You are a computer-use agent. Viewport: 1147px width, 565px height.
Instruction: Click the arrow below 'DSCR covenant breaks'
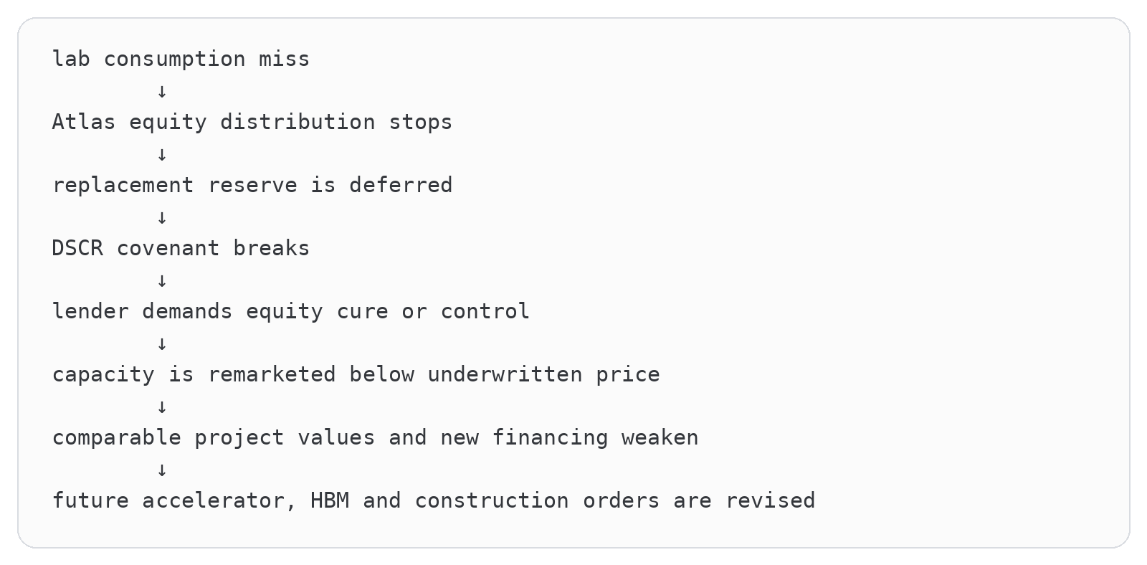[162, 280]
